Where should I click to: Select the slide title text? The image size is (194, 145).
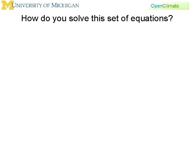[x=97, y=19]
